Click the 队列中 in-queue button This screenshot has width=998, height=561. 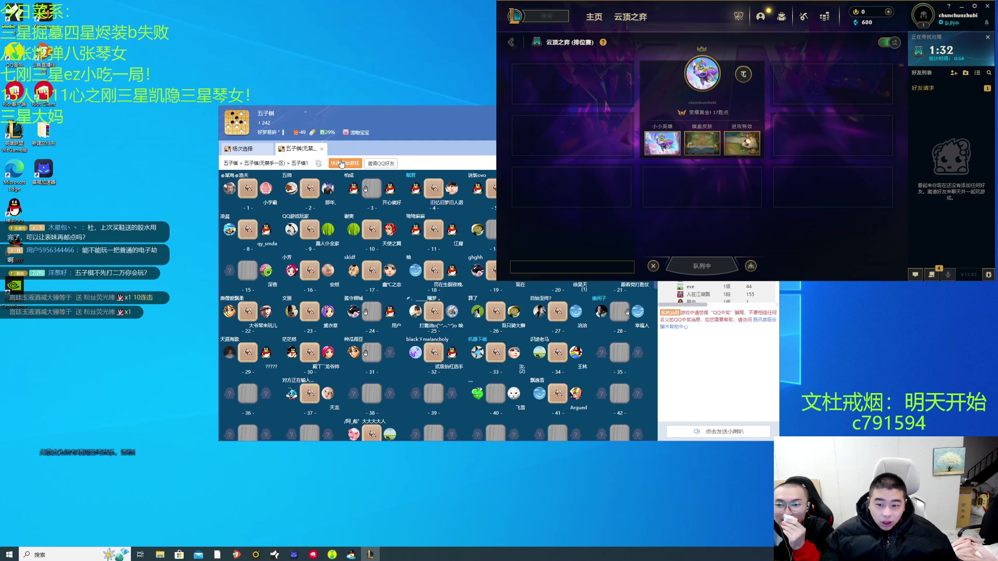(702, 266)
